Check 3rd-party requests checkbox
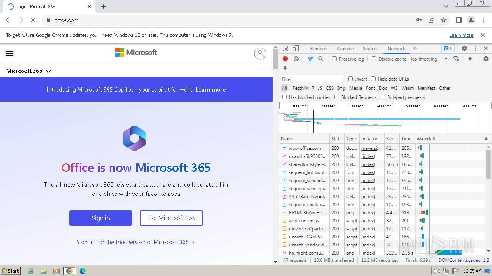 [x=383, y=97]
